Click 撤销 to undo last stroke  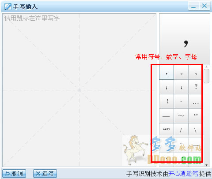coord(14,174)
